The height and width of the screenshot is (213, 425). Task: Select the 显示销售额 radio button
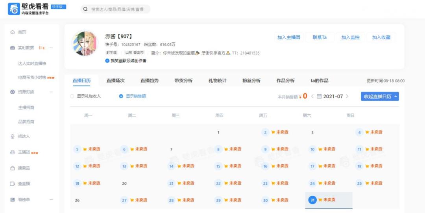point(121,96)
